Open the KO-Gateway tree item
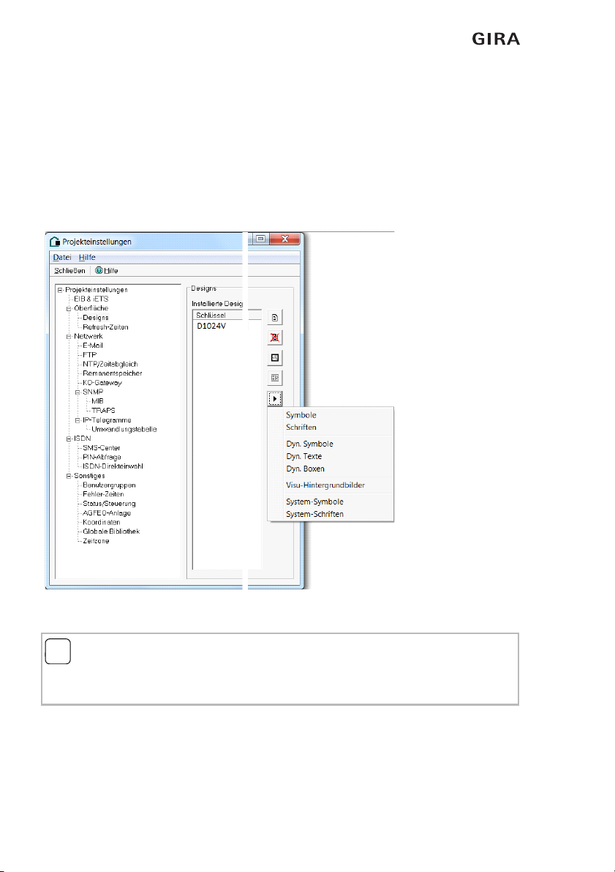The image size is (615, 872). (x=102, y=383)
